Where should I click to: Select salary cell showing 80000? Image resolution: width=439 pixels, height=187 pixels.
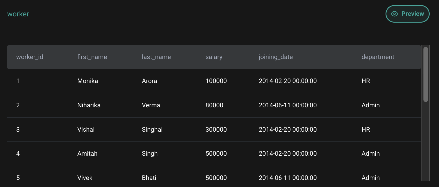214,105
